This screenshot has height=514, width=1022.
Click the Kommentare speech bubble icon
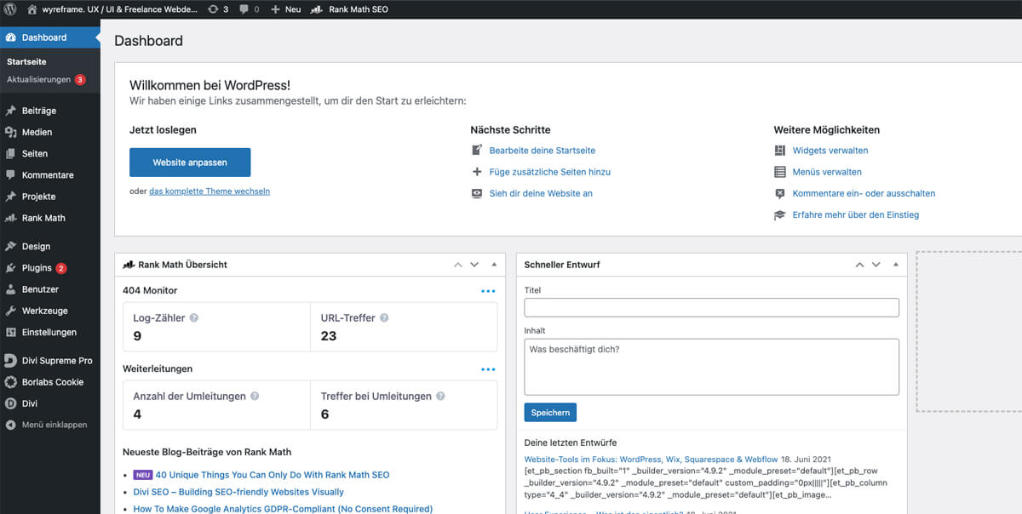point(10,174)
